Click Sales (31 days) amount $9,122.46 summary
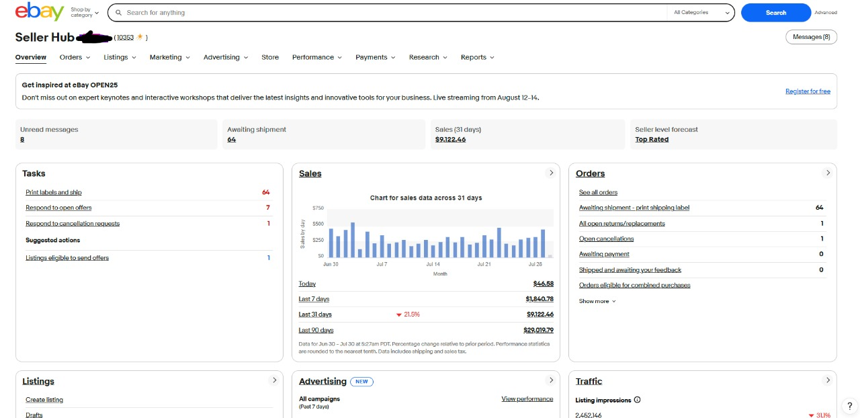Viewport: 860px width, 418px height. click(x=450, y=140)
